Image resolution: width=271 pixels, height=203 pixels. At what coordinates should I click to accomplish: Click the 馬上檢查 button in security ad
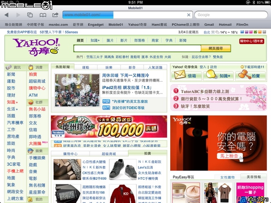[x=230, y=156]
